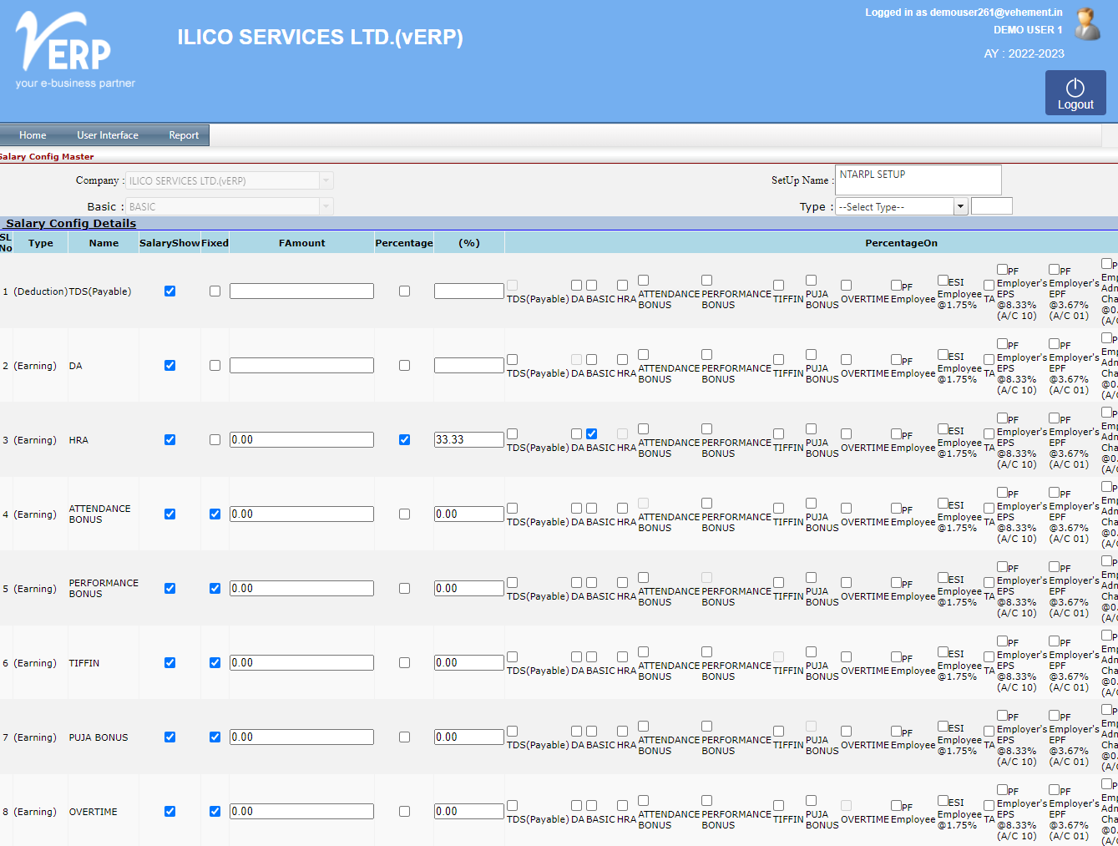This screenshot has height=846, width=1118.
Task: Click the SetUp Name text field
Action: coord(918,180)
